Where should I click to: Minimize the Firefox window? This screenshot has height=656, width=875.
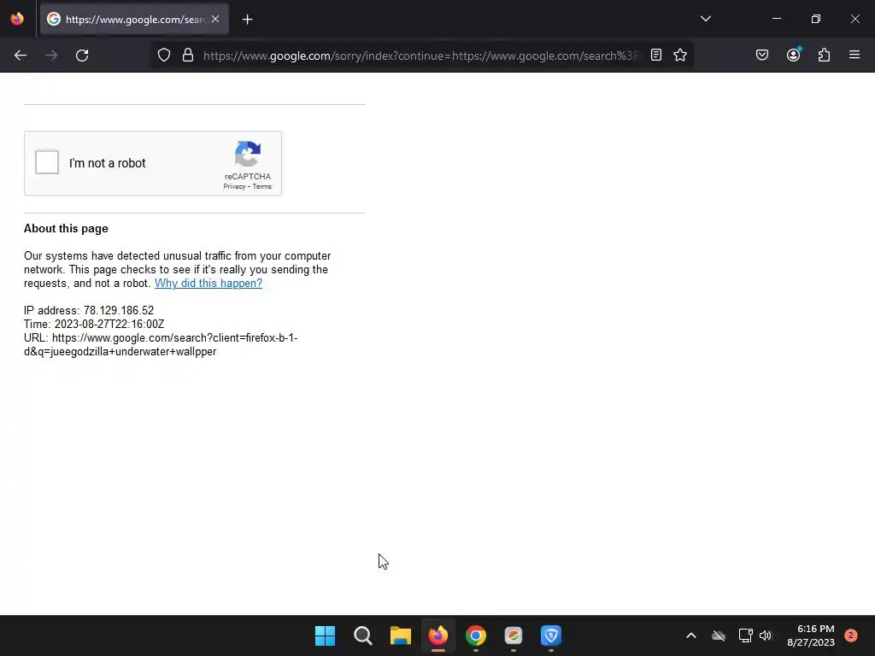pyautogui.click(x=777, y=19)
